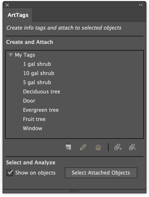The width and height of the screenshot is (149, 197).
Task: Detach tag with paperclip minus icon
Action: point(133,147)
